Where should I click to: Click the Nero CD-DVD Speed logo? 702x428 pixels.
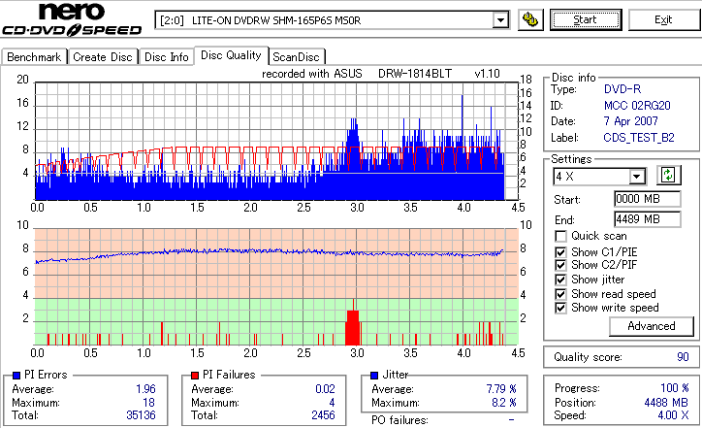[72, 18]
